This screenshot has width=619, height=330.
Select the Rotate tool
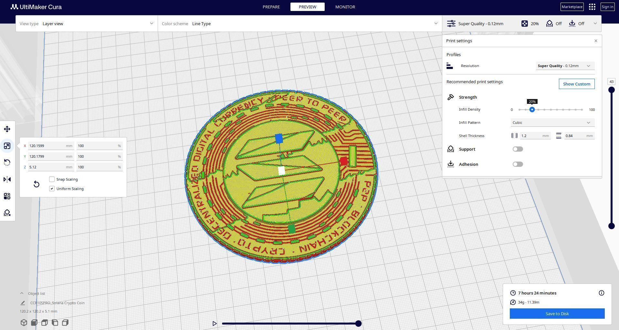coord(7,162)
